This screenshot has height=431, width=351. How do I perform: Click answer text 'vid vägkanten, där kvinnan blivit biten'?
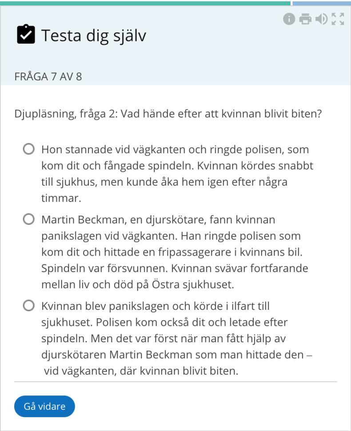(x=141, y=371)
